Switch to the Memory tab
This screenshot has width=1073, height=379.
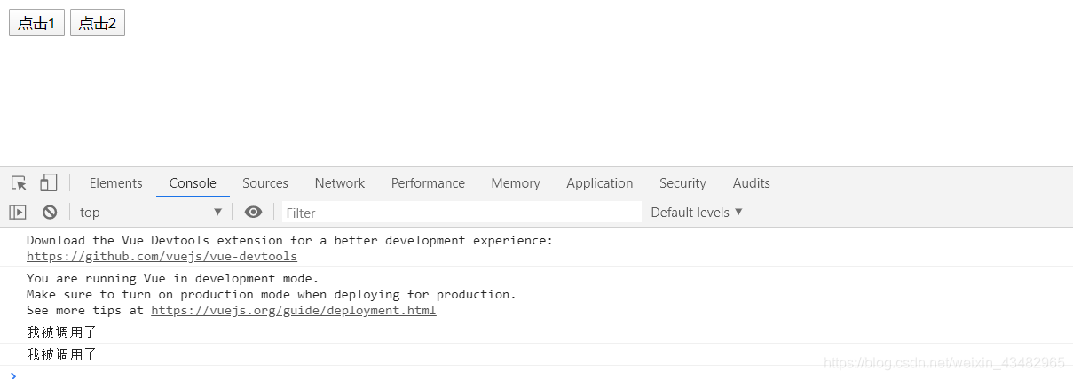516,183
